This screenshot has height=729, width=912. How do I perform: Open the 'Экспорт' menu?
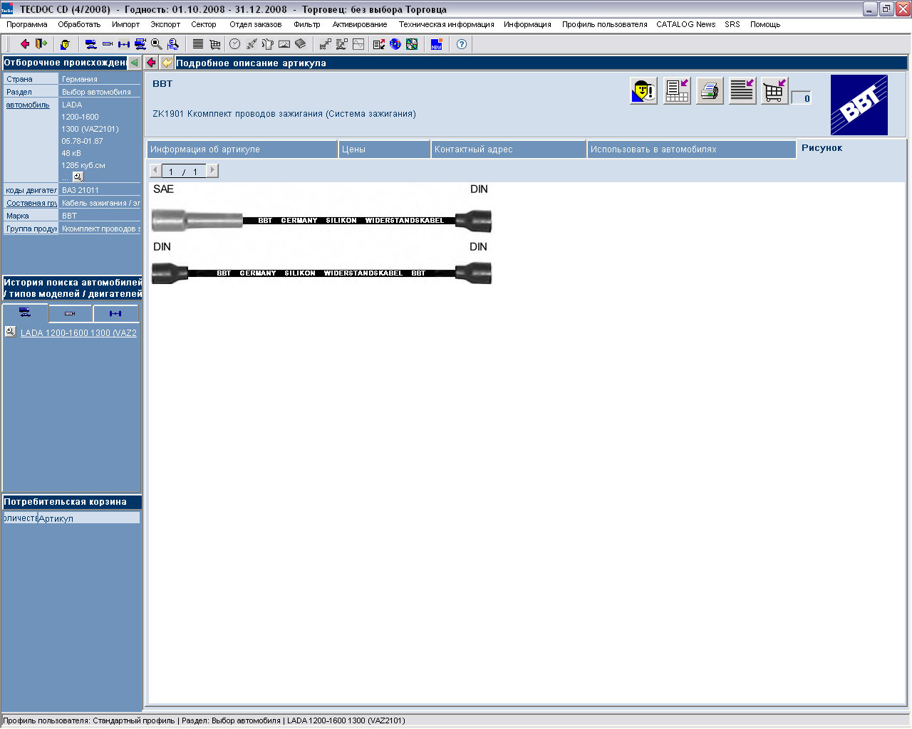coord(165,24)
